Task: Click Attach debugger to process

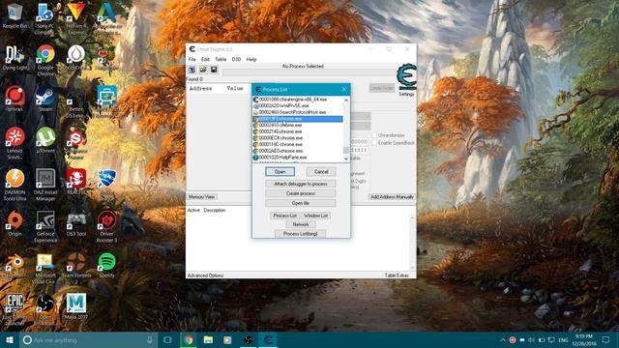Action: [x=301, y=184]
